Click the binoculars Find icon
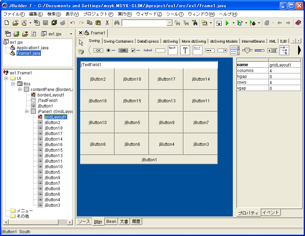Screen dimensions: 305x236 (x=117, y=23)
